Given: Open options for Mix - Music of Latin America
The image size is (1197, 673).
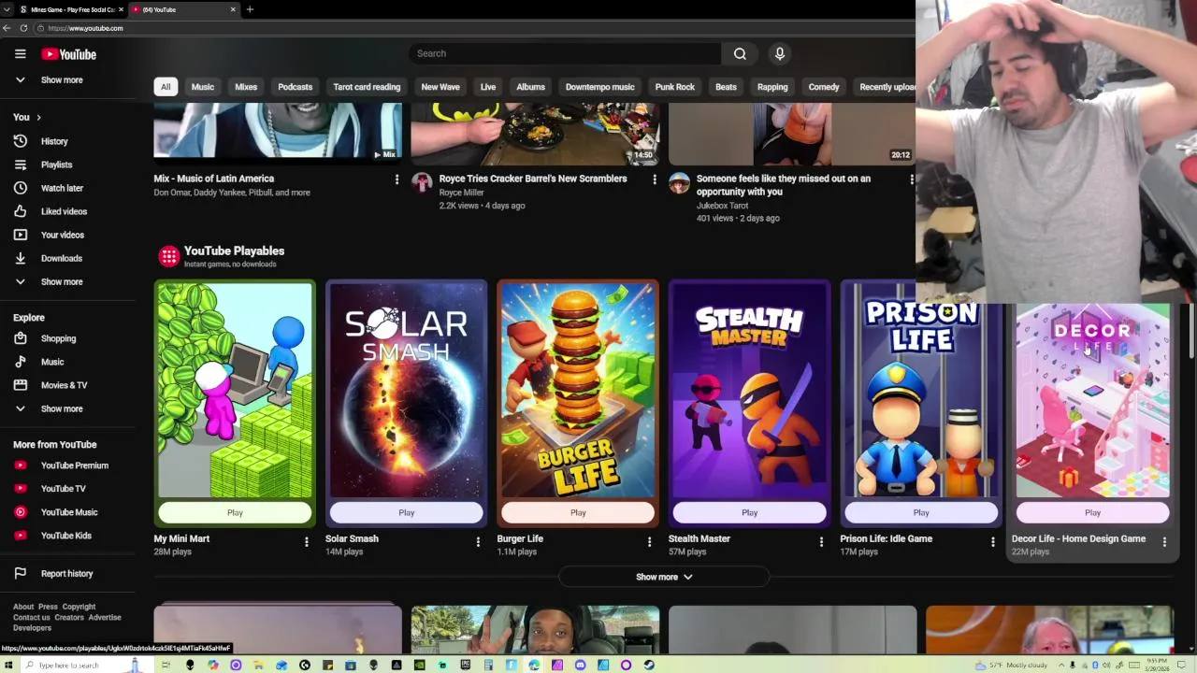Looking at the screenshot, I should 397,179.
